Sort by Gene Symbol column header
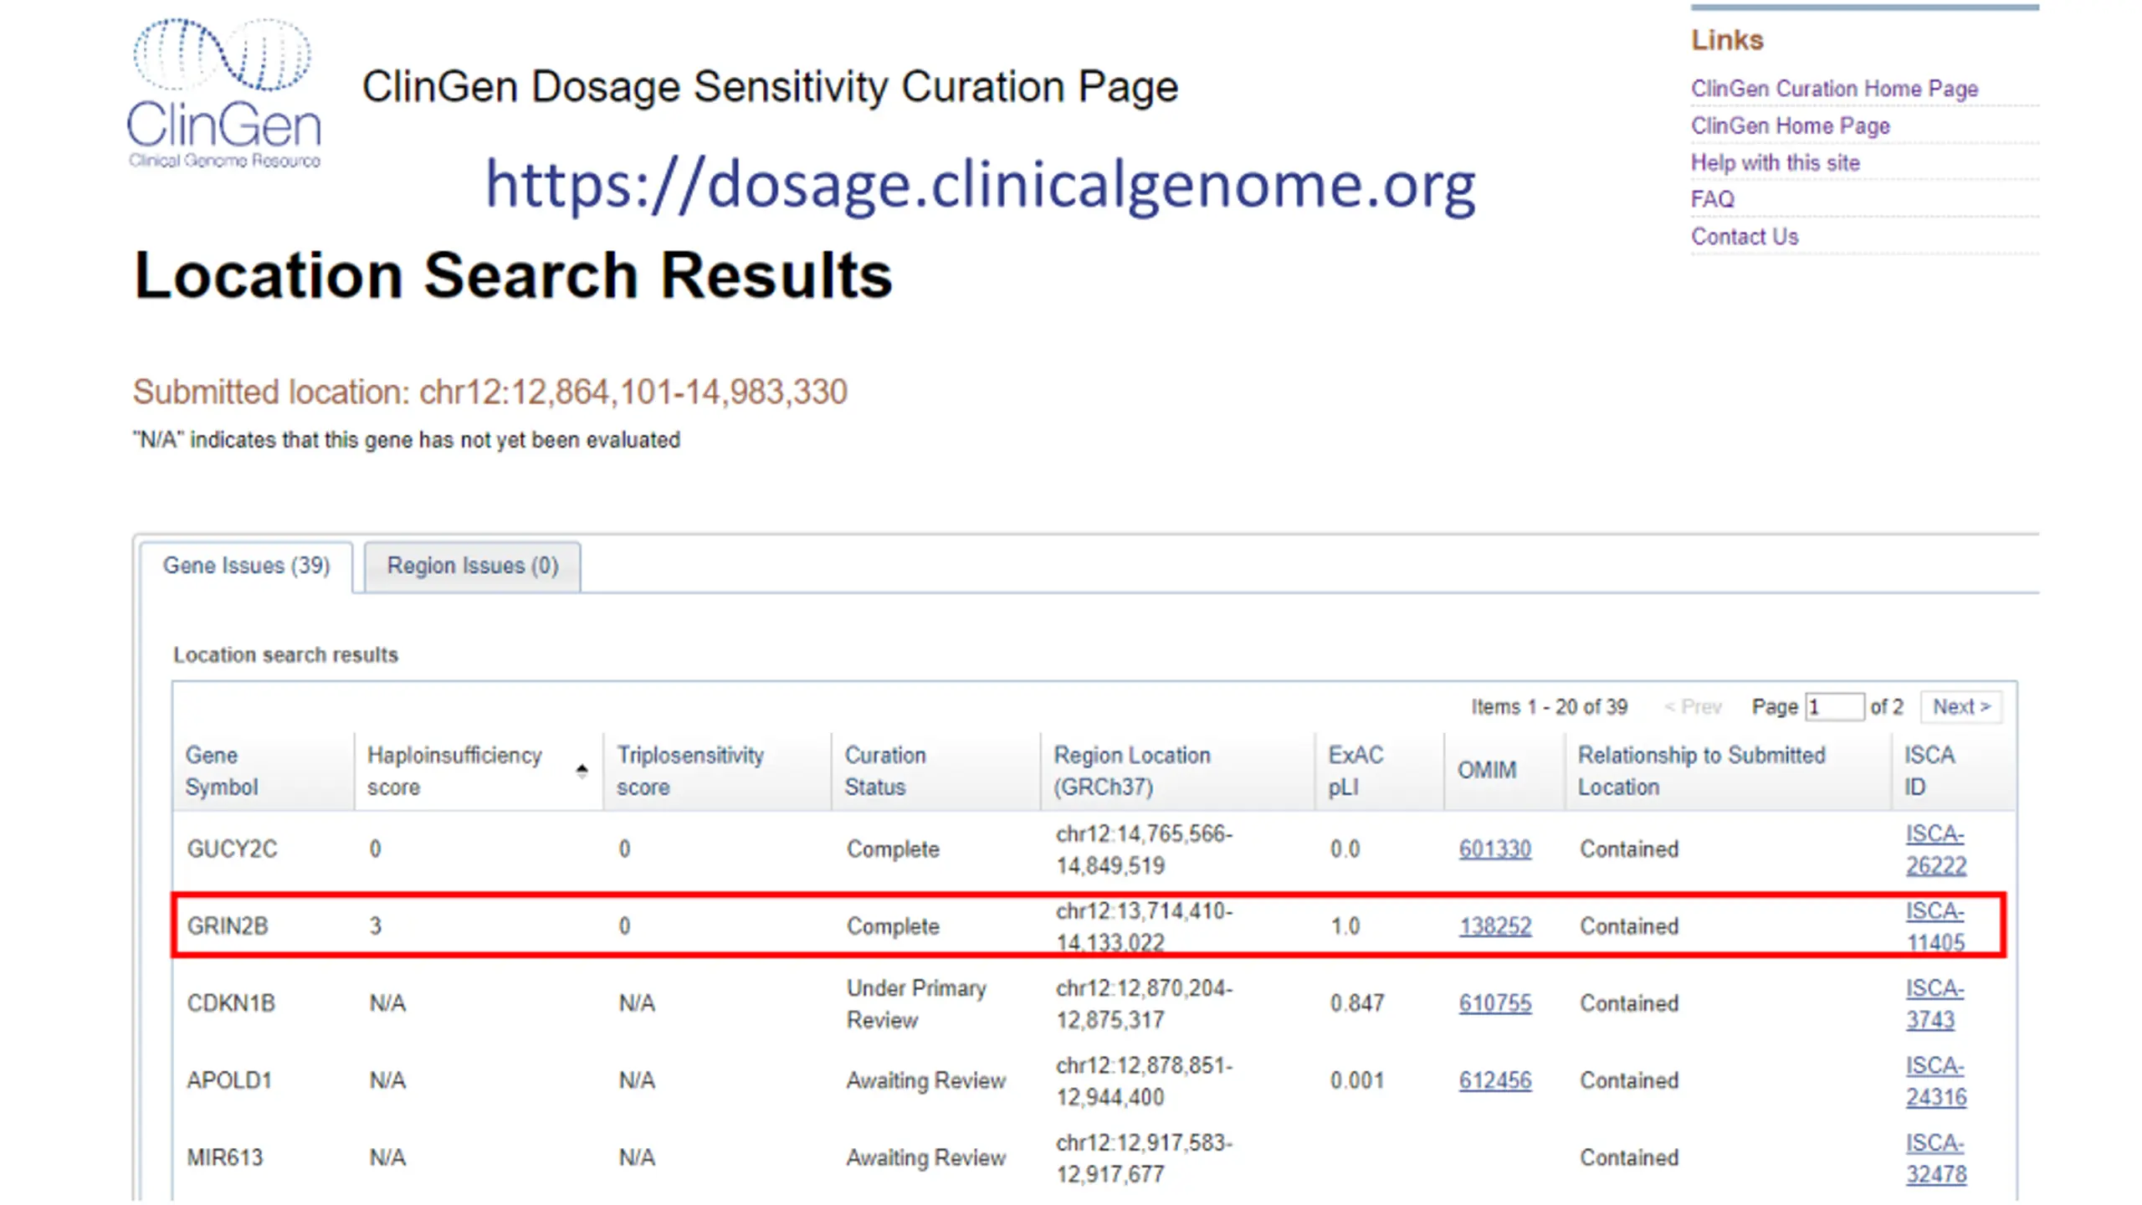 pos(264,771)
